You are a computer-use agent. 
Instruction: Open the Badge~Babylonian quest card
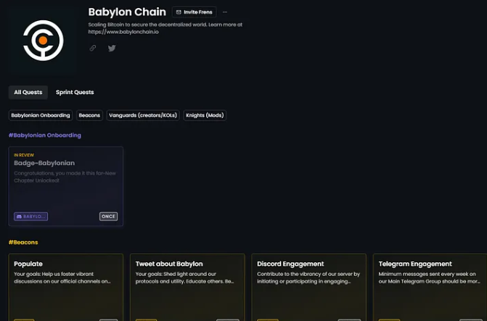[x=66, y=186]
